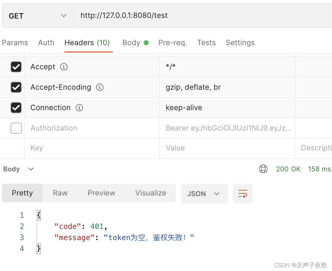Viewport: 332px width, 271px height.
Task: Select the Pretty response view
Action: [x=22, y=193]
